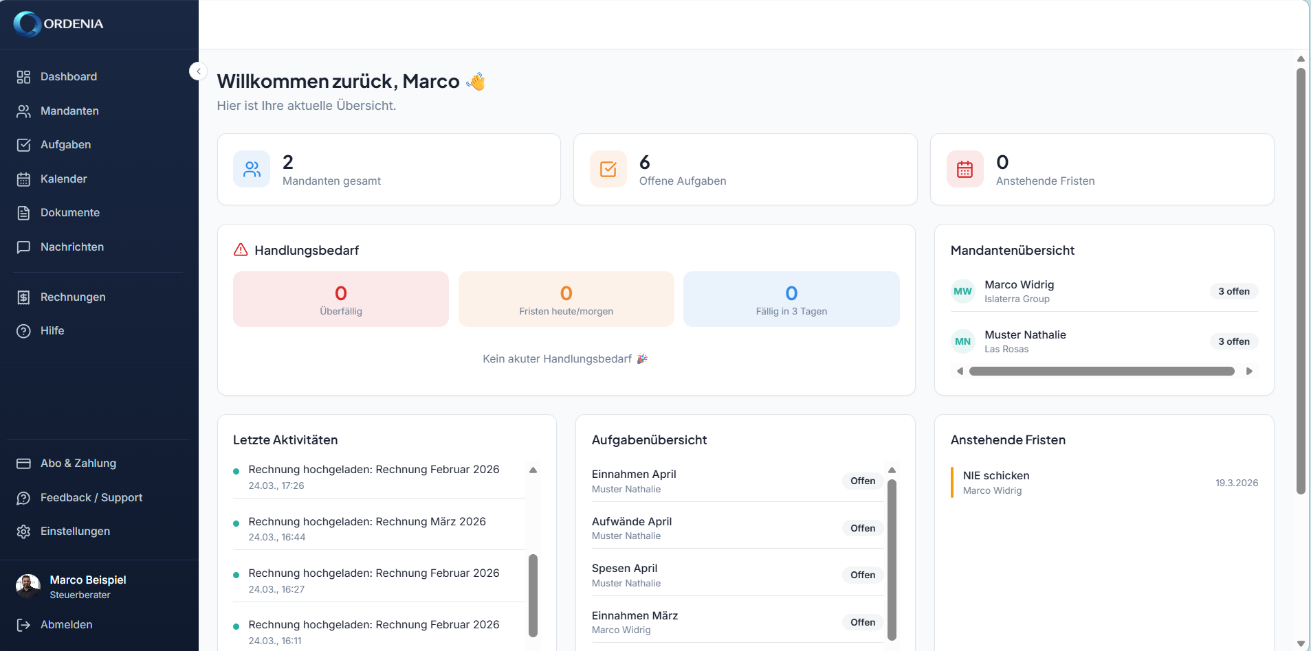Click the MN avatar of Muster Nathalie
This screenshot has height=651, width=1311.
[x=962, y=341]
